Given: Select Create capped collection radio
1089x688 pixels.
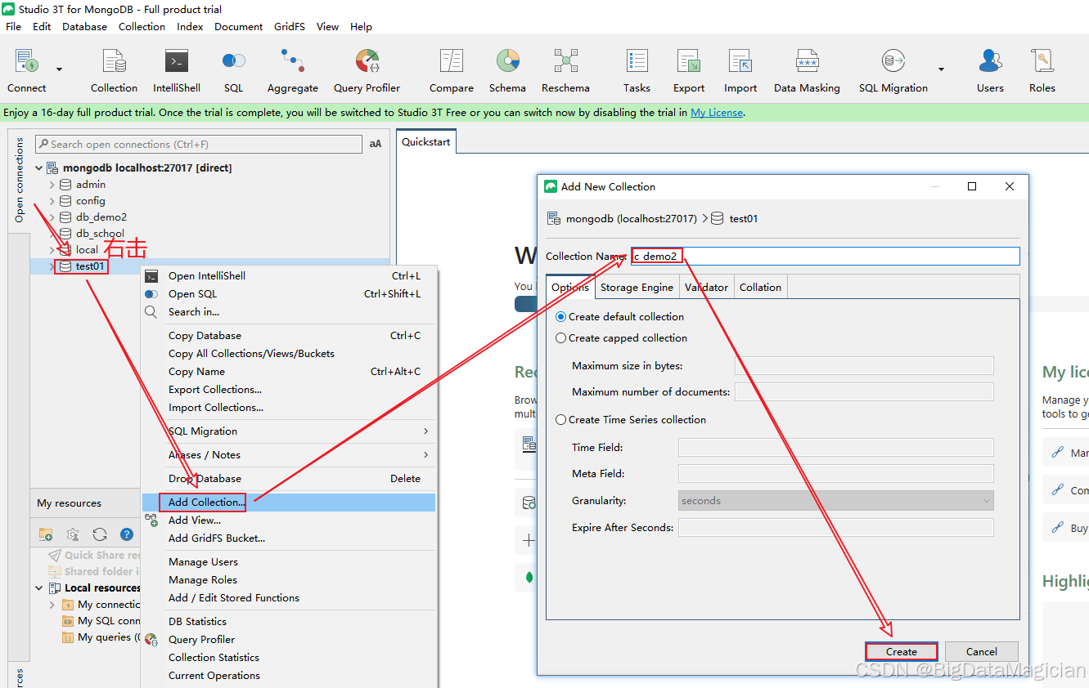Looking at the screenshot, I should [560, 337].
